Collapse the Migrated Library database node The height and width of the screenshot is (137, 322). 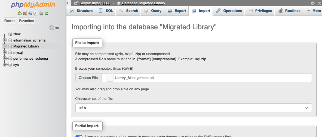click(x=5, y=46)
